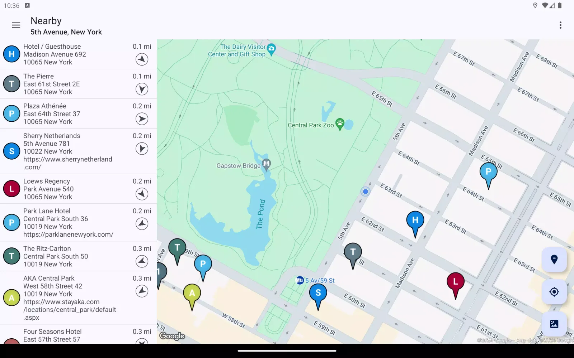Tap the my-location crosshair button
The image size is (574, 358).
(554, 292)
